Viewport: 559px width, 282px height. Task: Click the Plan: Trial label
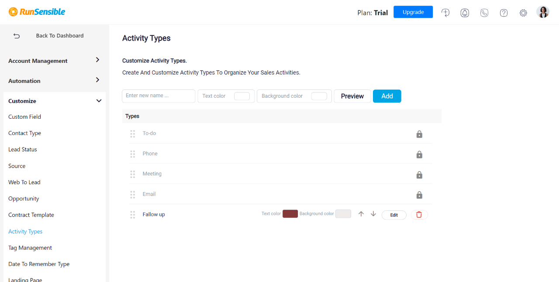[373, 13]
